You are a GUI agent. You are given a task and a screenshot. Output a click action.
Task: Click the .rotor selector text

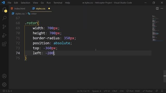(31, 23)
